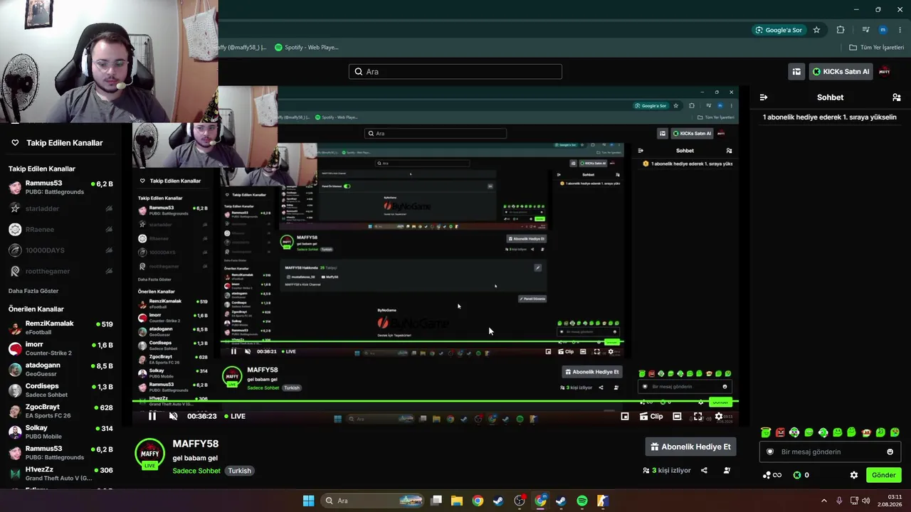This screenshot has height=512, width=911.
Task: Enter fullscreen in the video player
Action: point(697,416)
